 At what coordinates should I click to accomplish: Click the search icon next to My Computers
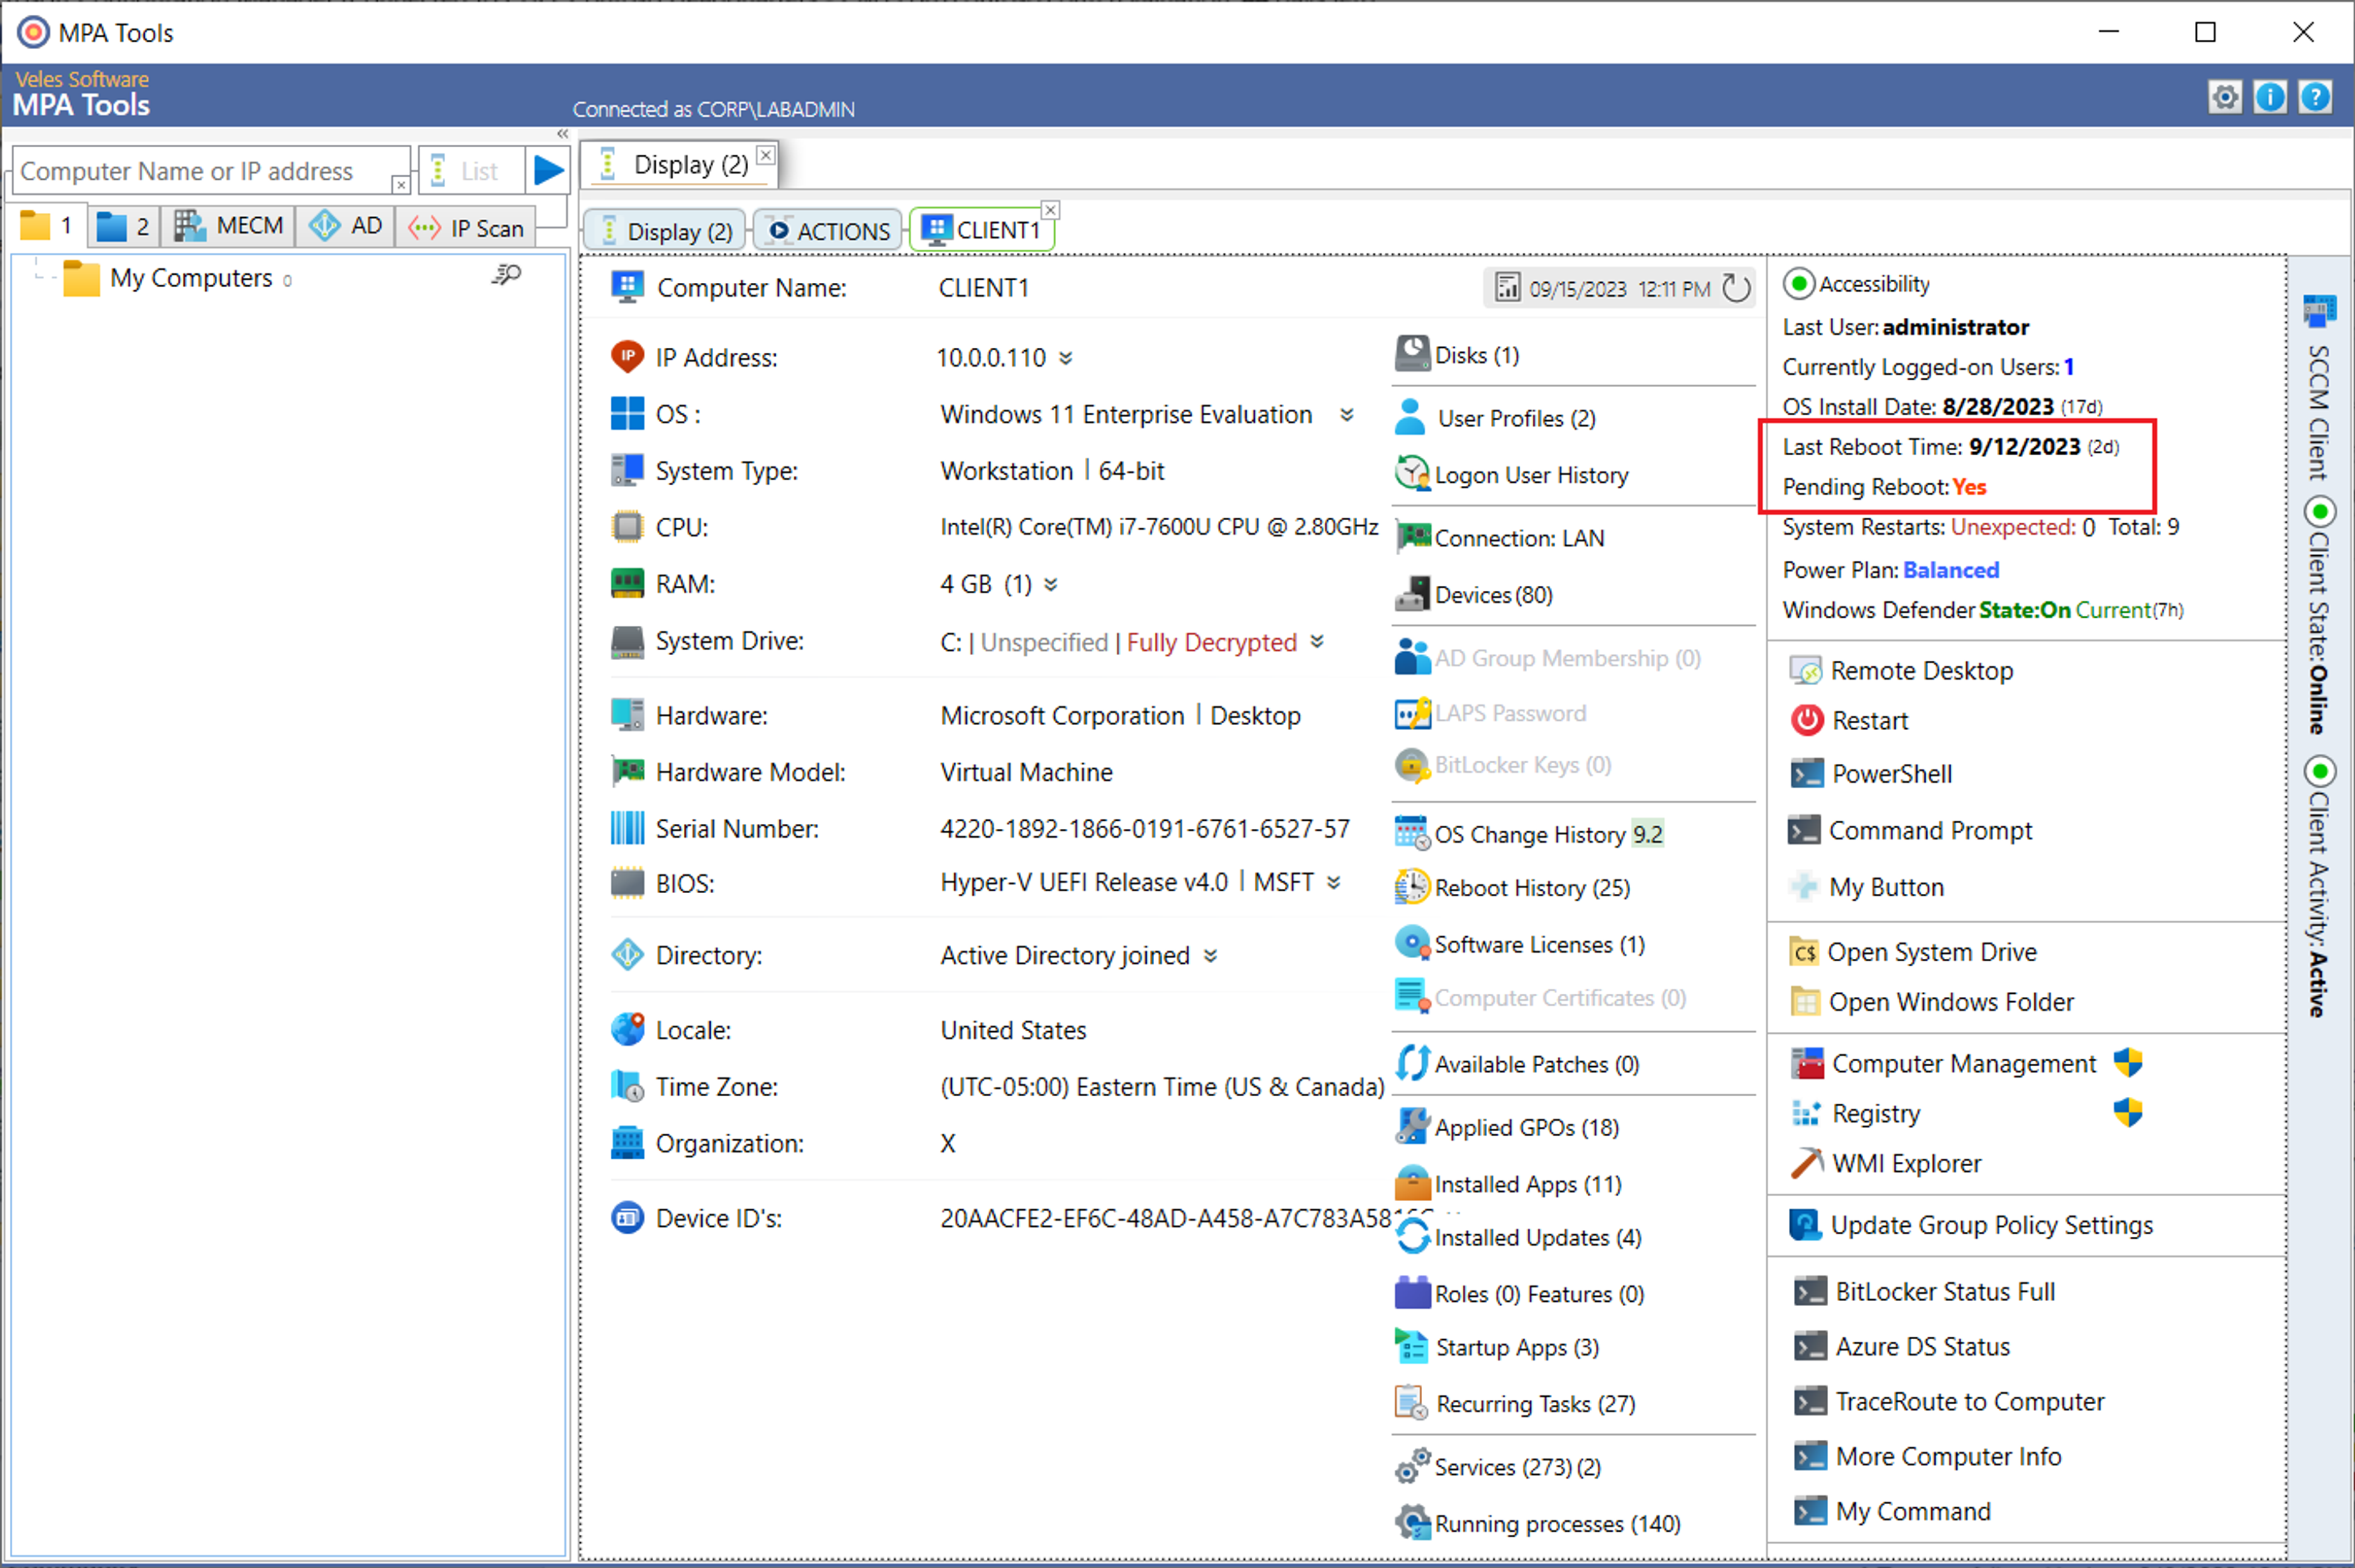[507, 275]
